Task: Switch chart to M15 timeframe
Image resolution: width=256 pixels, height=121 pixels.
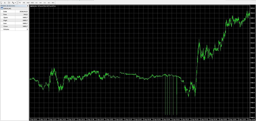Action: pyautogui.click(x=28, y=3)
